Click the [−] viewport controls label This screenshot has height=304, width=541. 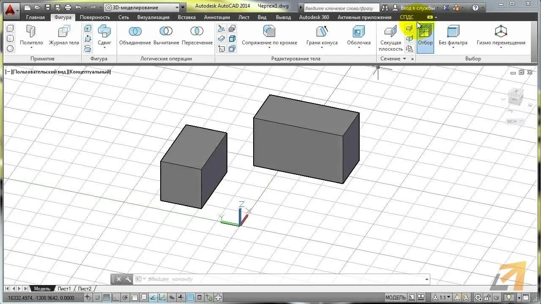(8, 72)
